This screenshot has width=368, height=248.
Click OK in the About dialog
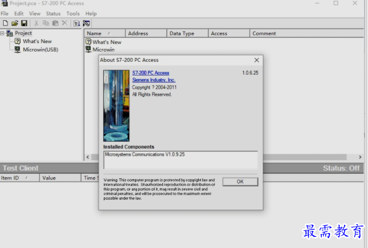240,181
